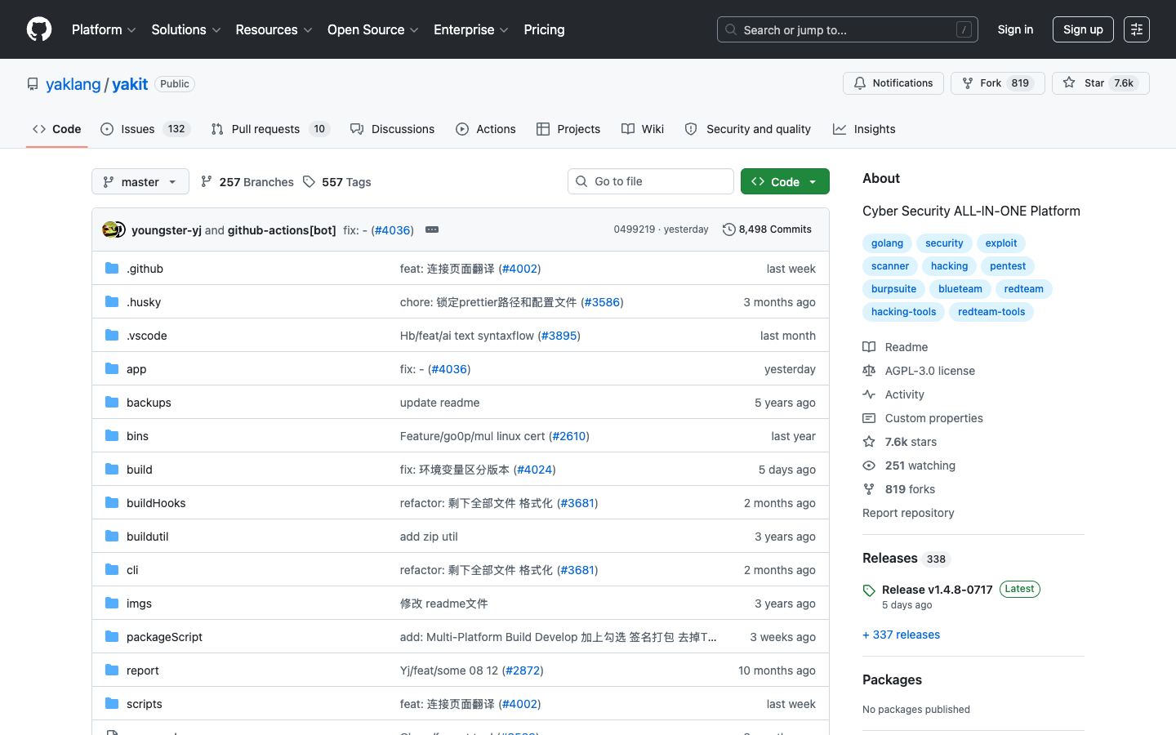Open the Security and quality tab
The width and height of the screenshot is (1176, 735).
[747, 129]
